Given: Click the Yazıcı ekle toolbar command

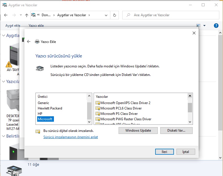Looking at the screenshot, I should tap(36, 26).
